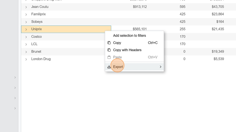Expand the Familiprix row

coord(26,14)
